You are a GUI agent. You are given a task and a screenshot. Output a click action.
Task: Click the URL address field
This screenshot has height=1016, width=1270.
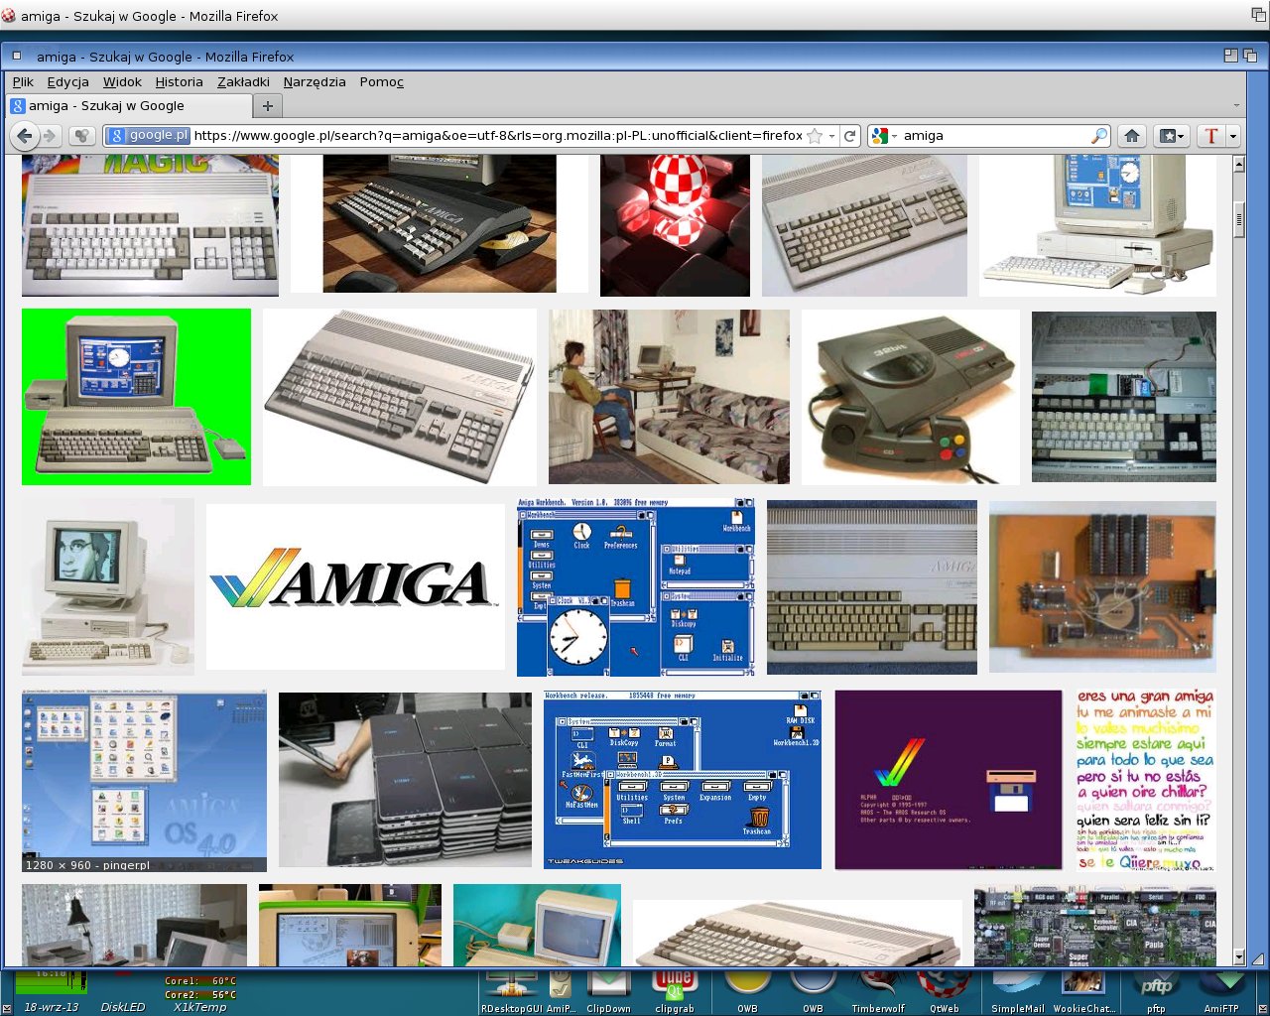tap(497, 136)
